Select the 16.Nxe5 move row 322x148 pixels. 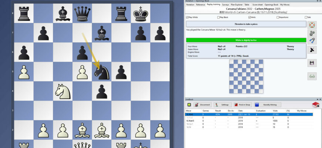point(190,121)
